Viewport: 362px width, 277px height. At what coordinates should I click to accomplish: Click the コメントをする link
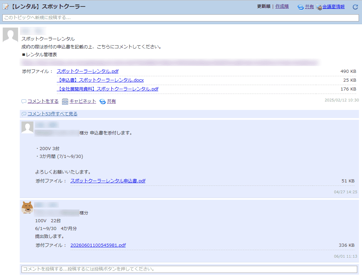[x=43, y=101]
